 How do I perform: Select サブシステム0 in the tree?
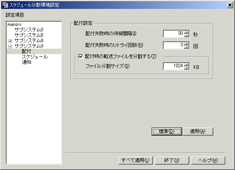(x=29, y=30)
